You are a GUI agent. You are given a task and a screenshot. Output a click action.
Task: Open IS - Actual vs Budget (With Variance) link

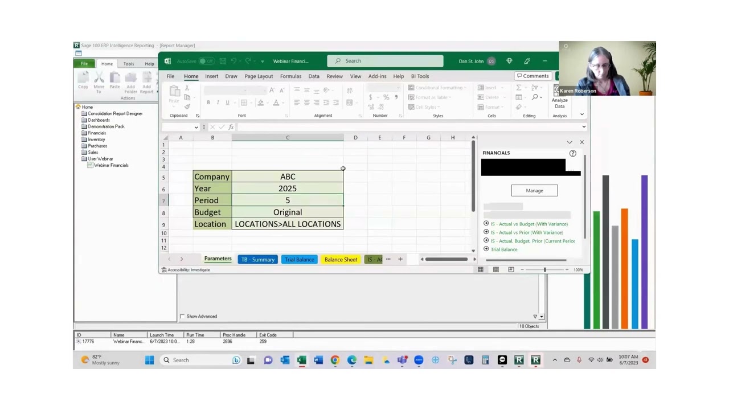[529, 224]
